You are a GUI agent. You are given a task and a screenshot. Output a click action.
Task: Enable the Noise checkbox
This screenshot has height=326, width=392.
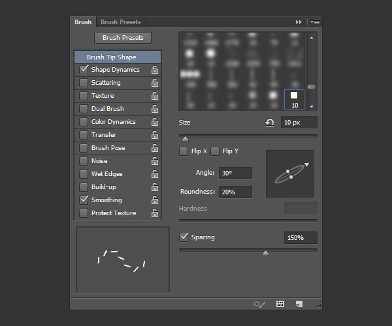pyautogui.click(x=84, y=161)
